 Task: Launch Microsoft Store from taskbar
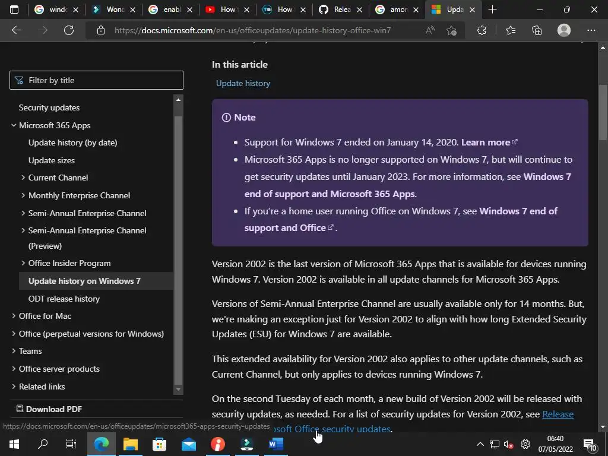[159, 444]
